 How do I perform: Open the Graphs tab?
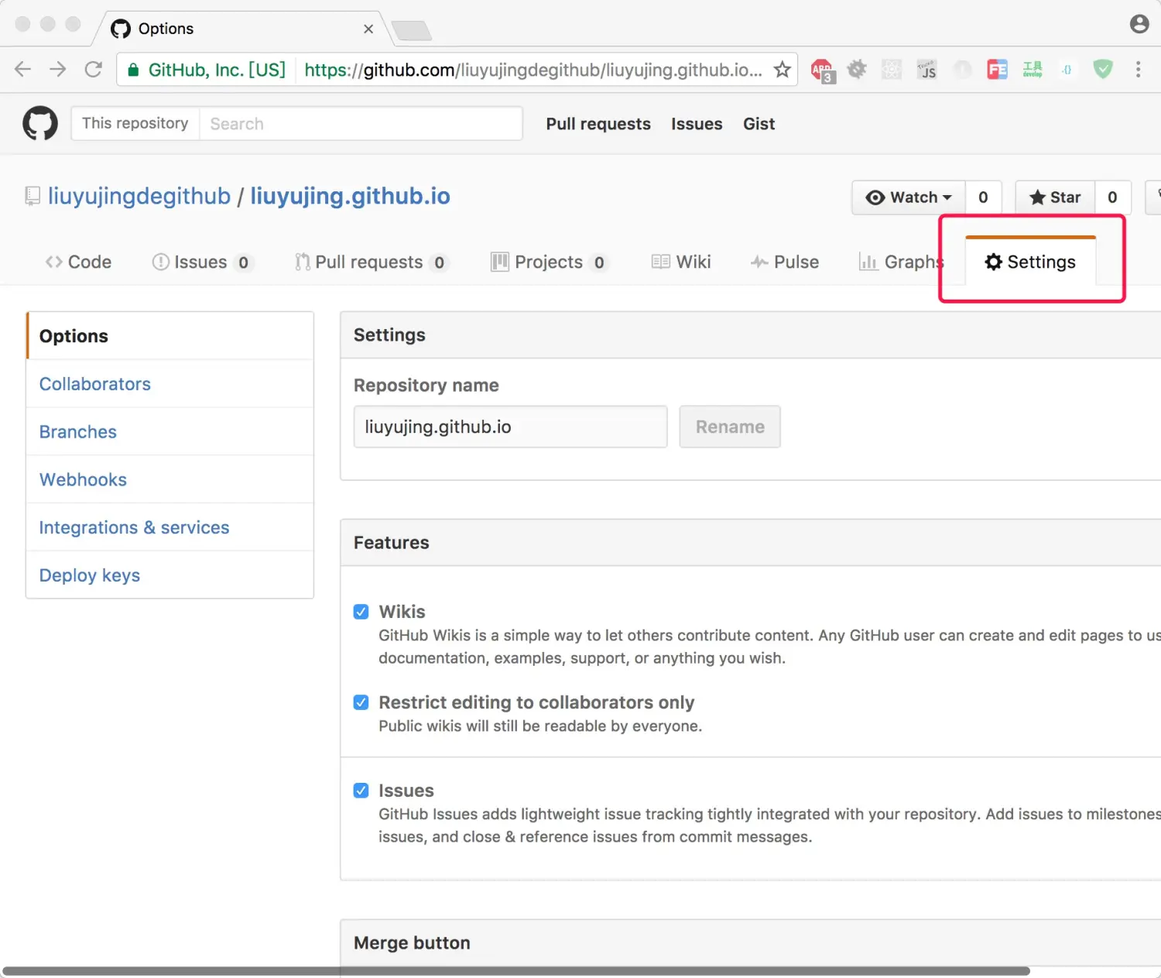pos(901,262)
